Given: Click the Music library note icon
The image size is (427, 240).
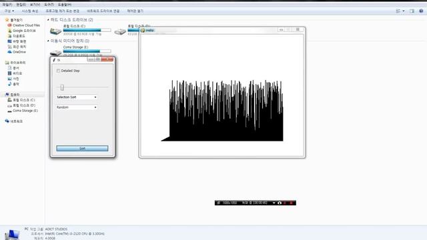Looking at the screenshot, I should (x=9, y=84).
